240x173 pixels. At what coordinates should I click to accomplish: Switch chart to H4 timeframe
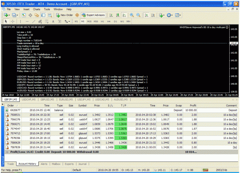point(109,21)
